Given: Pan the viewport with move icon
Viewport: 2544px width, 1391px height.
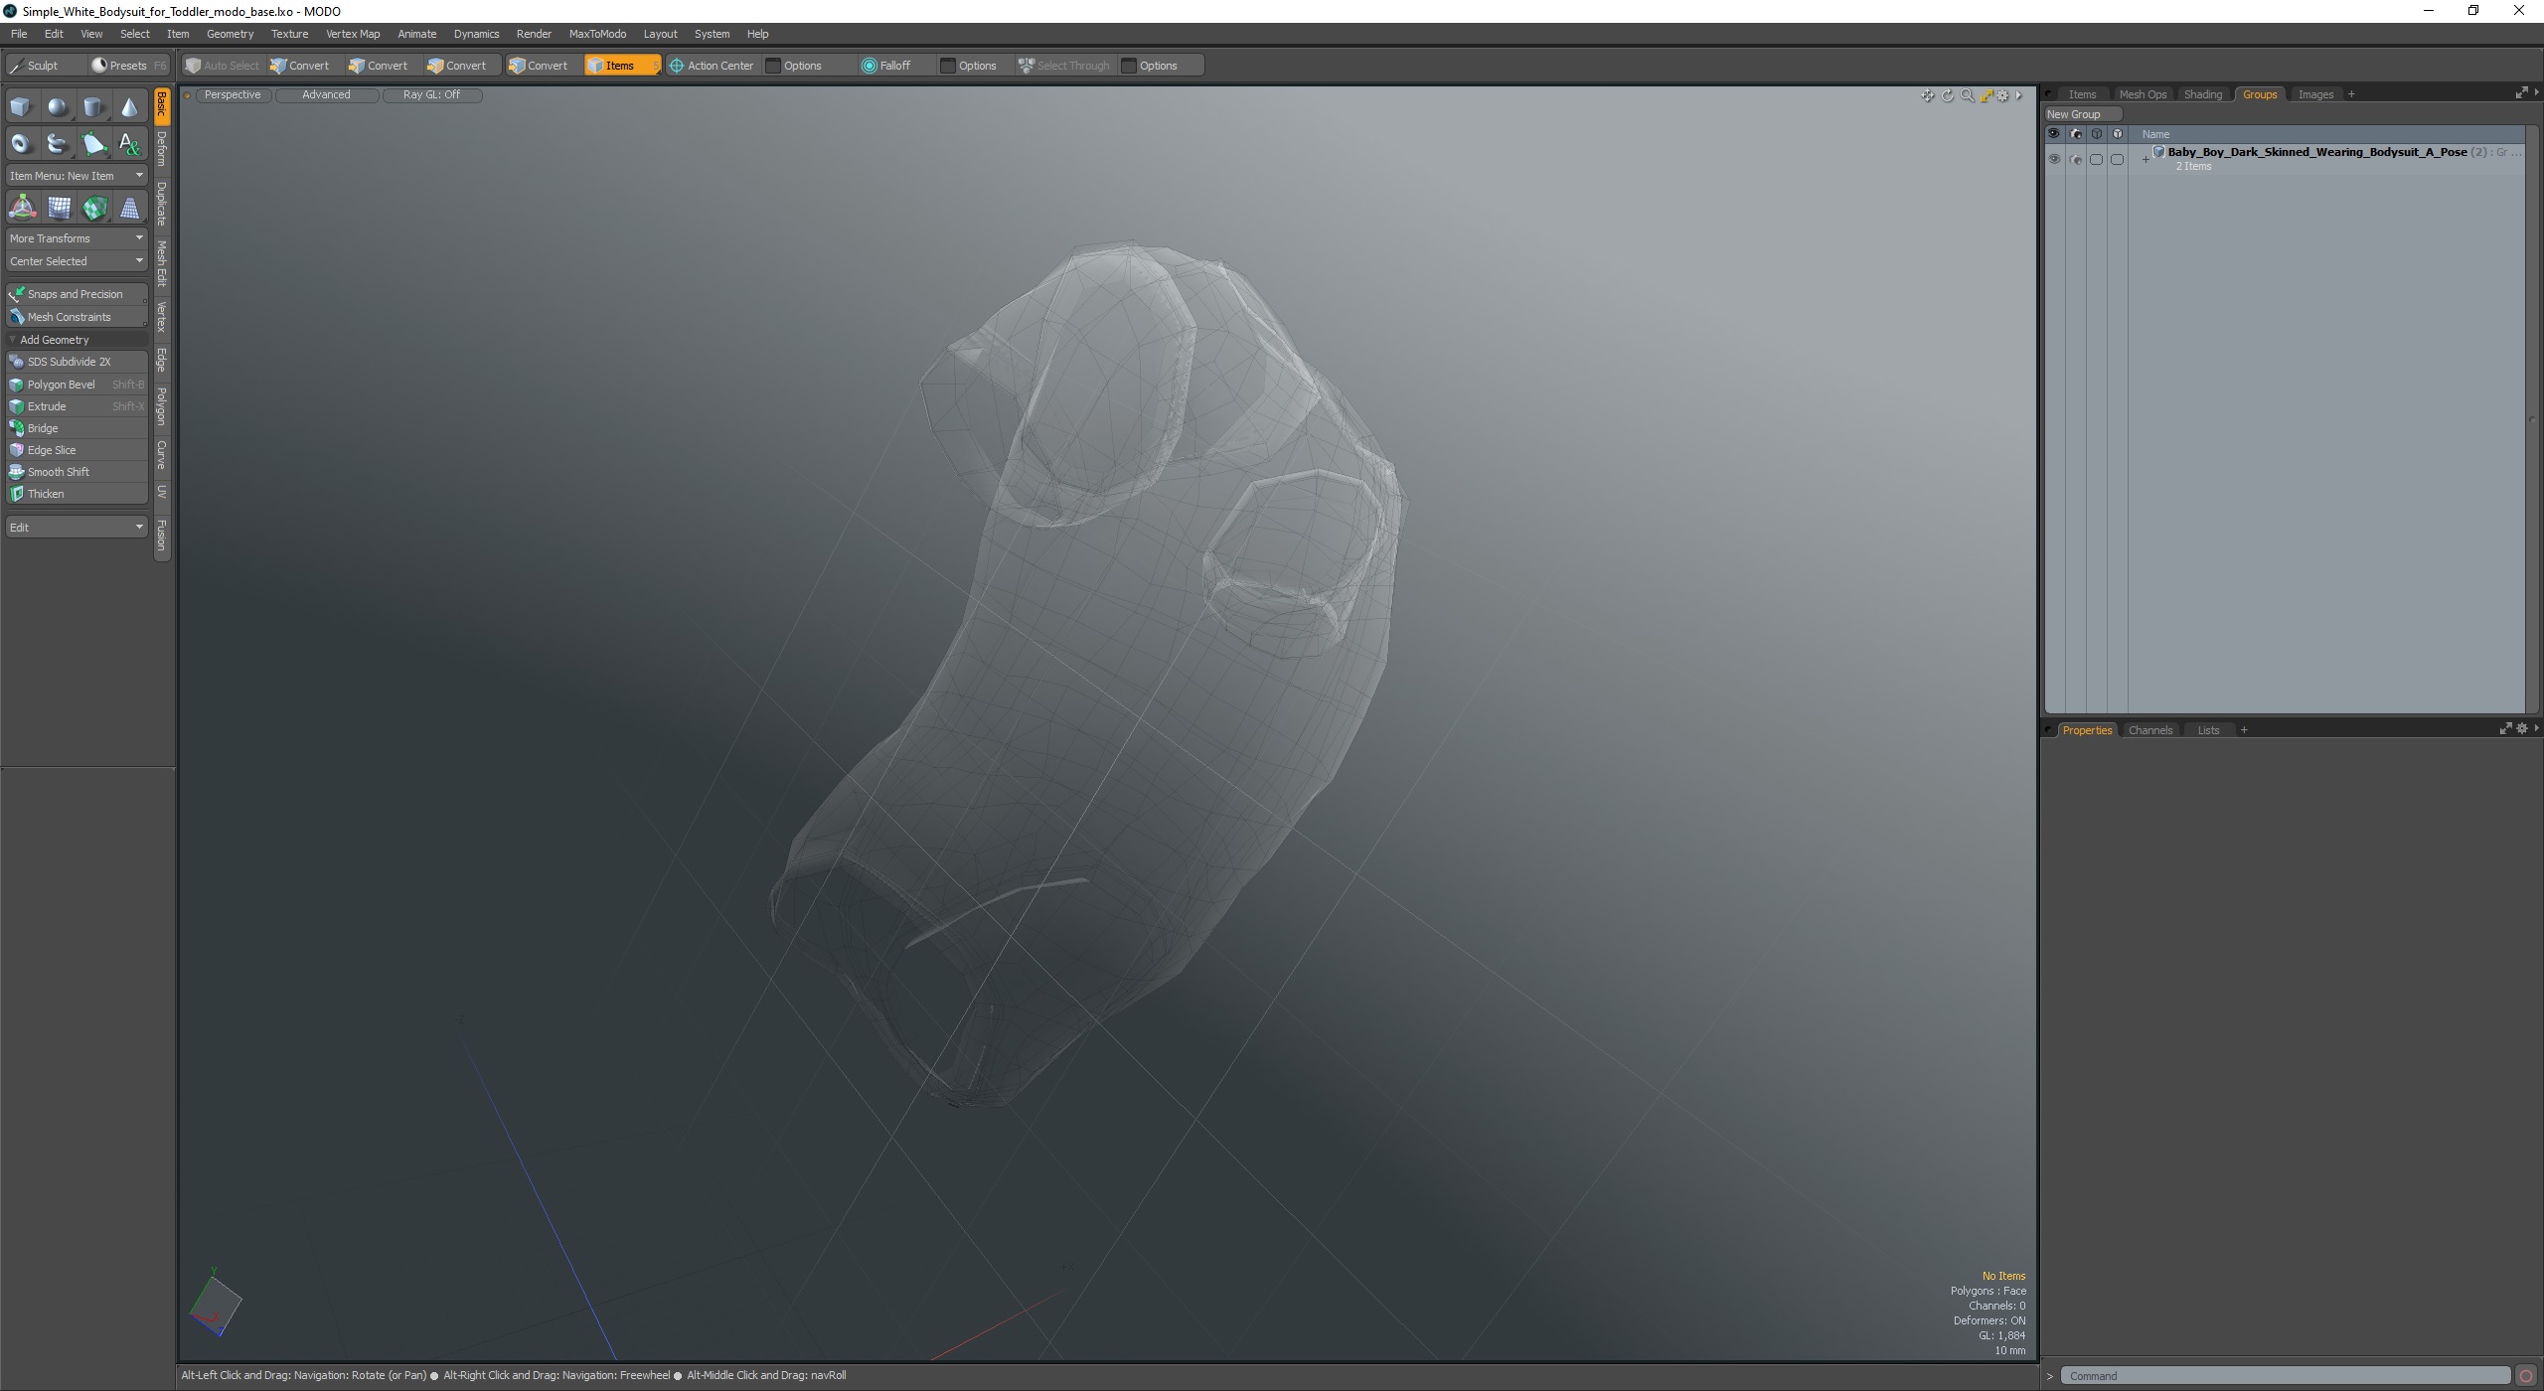Looking at the screenshot, I should point(1927,95).
